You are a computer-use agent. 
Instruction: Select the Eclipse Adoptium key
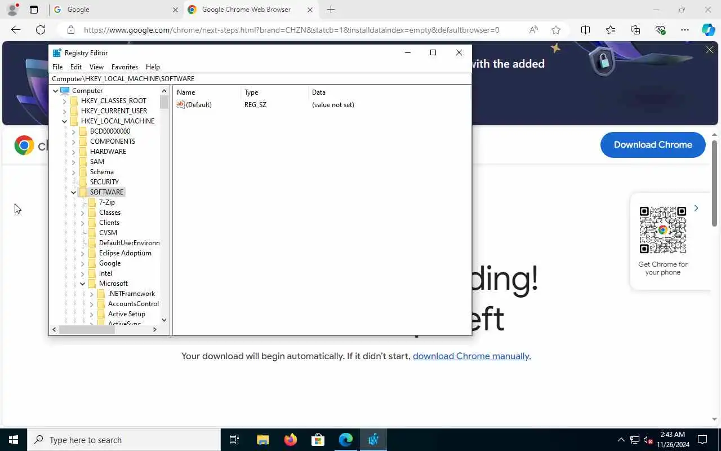[x=125, y=253]
